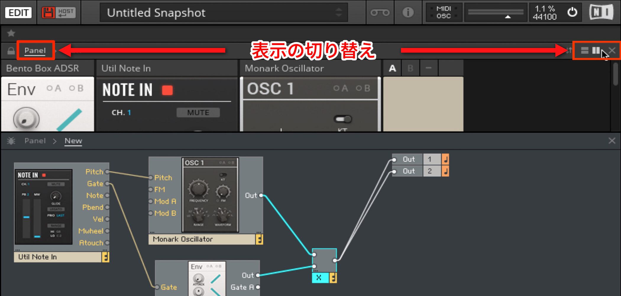This screenshot has width=621, height=296.
Task: Click the NI logo icon
Action: [601, 12]
